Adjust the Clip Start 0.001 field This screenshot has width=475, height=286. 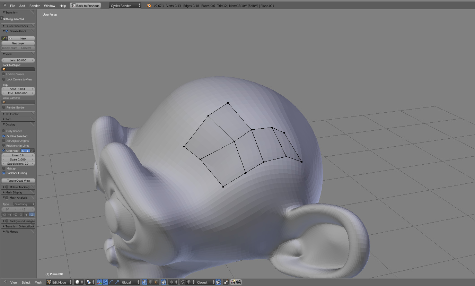coord(18,89)
